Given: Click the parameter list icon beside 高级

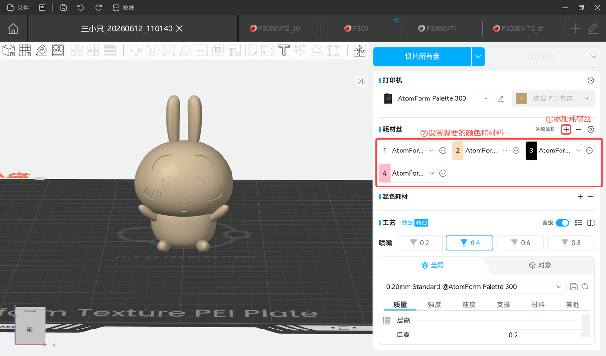Looking at the screenshot, I should pyautogui.click(x=578, y=222).
